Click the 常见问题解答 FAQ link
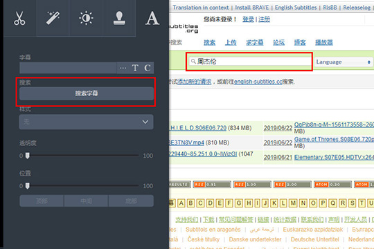The height and width of the screenshot is (249, 374). click(x=235, y=219)
